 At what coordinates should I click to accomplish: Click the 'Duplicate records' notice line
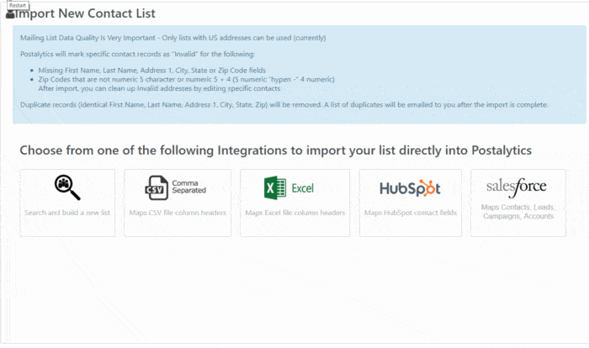[284, 105]
